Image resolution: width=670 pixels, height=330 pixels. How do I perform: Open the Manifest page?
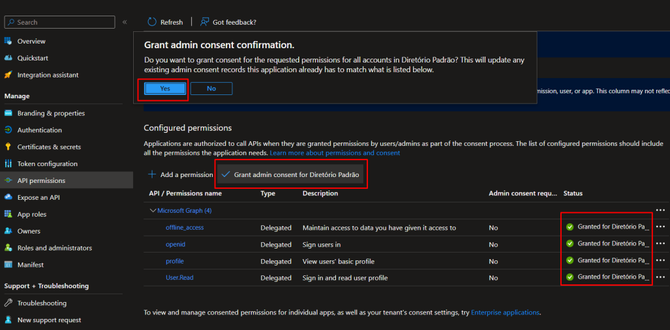tap(31, 265)
